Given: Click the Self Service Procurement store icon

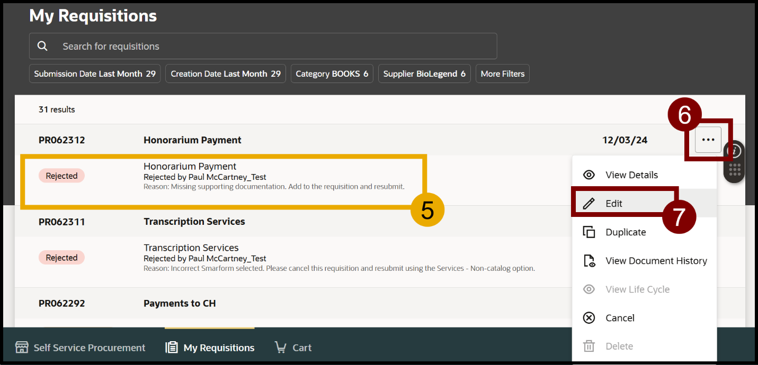Looking at the screenshot, I should click(x=22, y=348).
